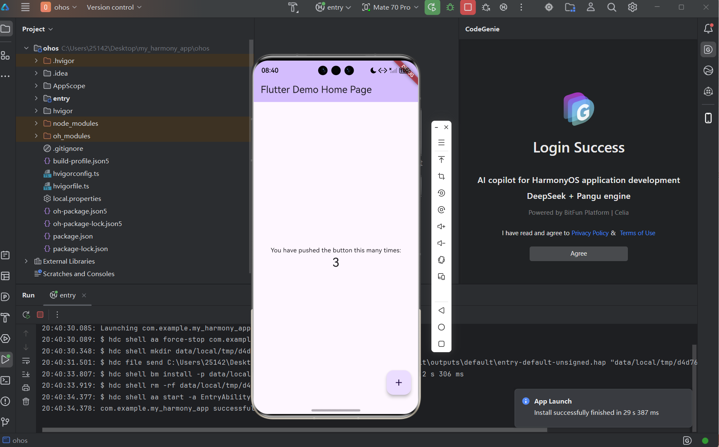Click the Agree button in CodeGenie
The image size is (719, 447).
[x=579, y=254]
